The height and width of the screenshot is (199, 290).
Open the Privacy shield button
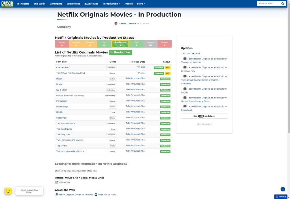coord(280,196)
